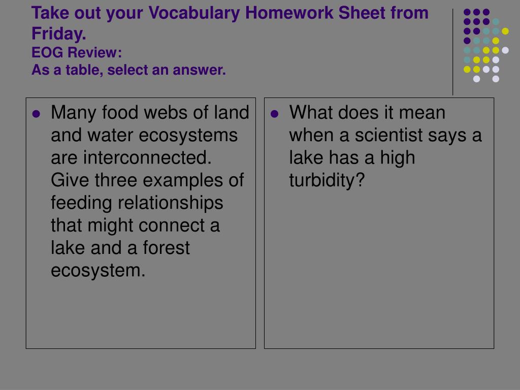
Task: Click the 'EOG Review:' subtitle line
Action: [77, 52]
